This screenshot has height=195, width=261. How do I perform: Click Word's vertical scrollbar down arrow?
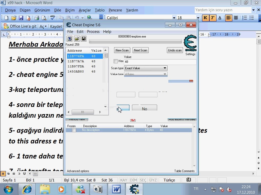(x=258, y=152)
